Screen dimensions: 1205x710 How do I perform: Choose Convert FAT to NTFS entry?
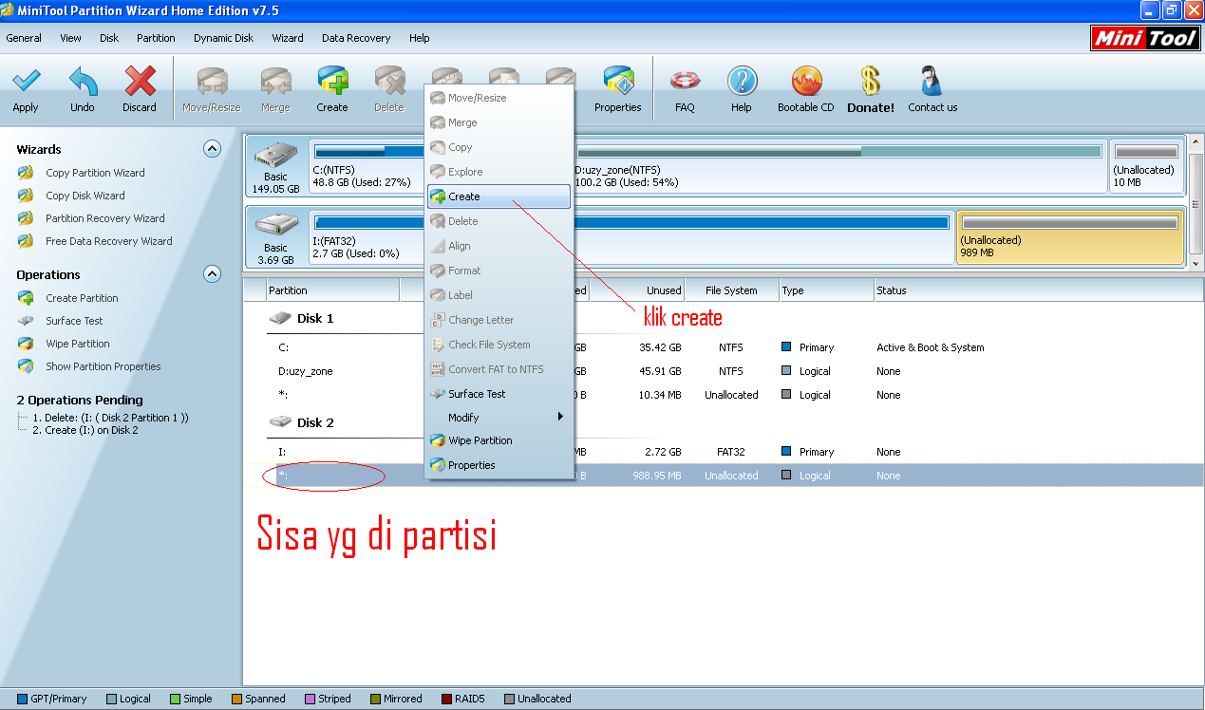(x=499, y=369)
